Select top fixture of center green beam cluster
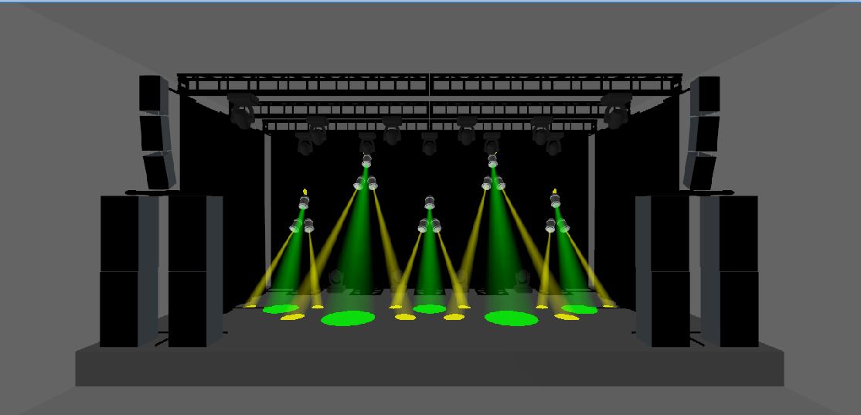 click(x=430, y=202)
